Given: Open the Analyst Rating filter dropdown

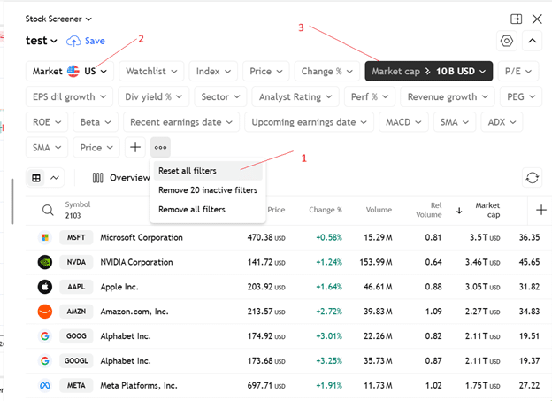Looking at the screenshot, I should click(x=295, y=96).
